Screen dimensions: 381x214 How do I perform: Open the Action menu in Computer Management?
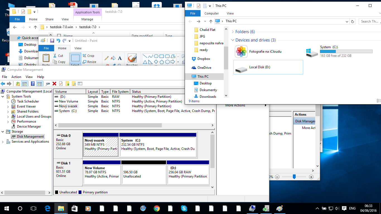[x=16, y=77]
